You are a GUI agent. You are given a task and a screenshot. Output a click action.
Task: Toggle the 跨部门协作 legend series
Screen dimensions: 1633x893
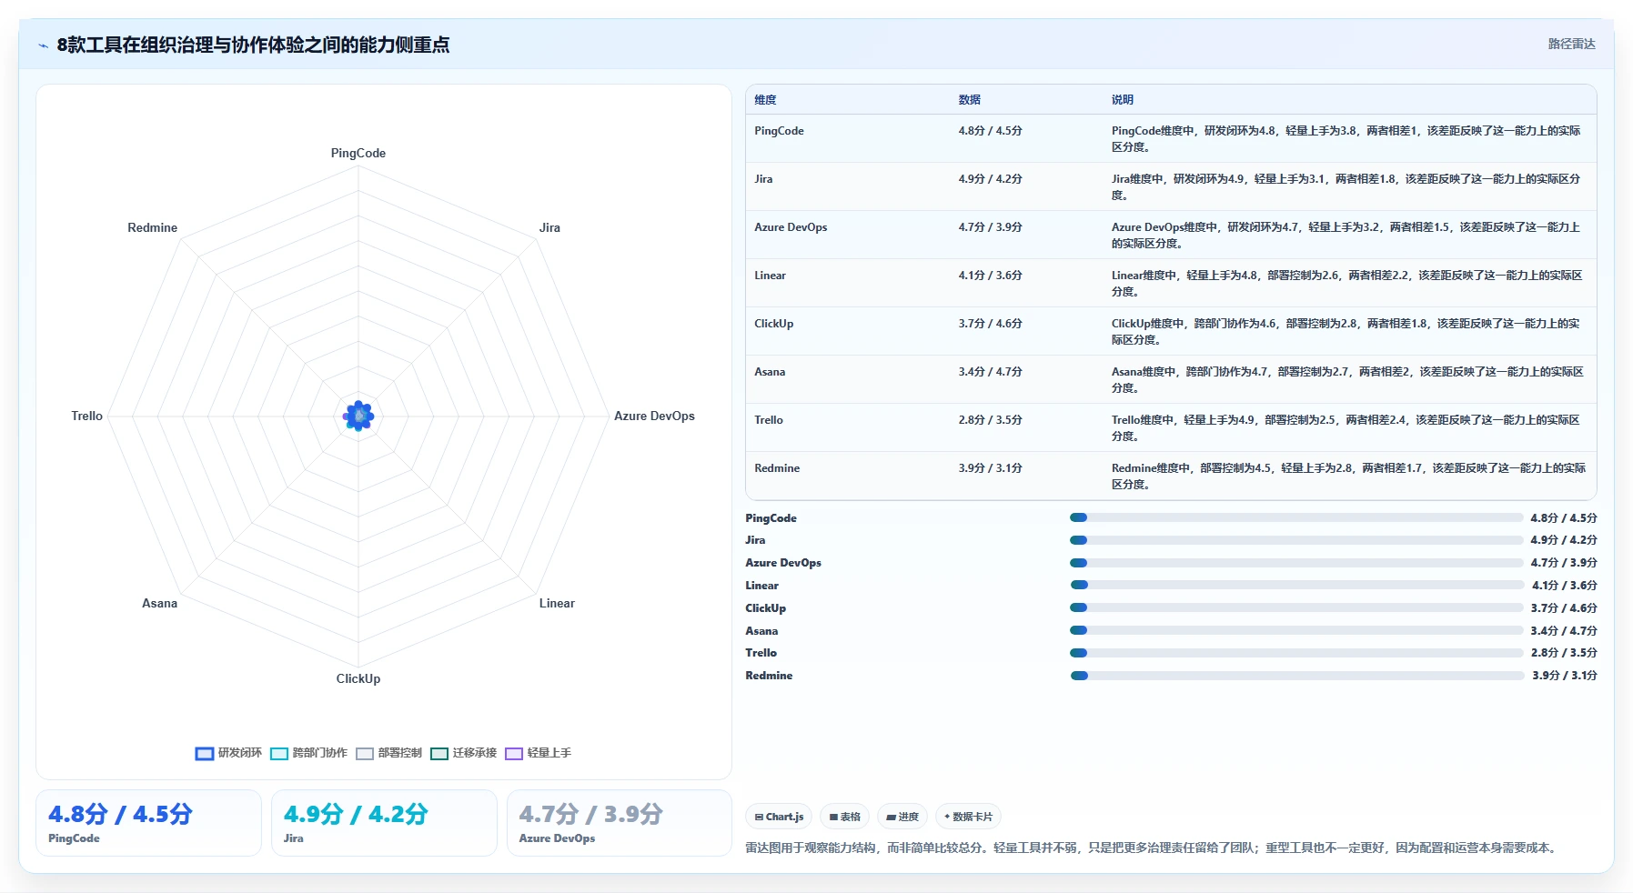[x=308, y=753]
